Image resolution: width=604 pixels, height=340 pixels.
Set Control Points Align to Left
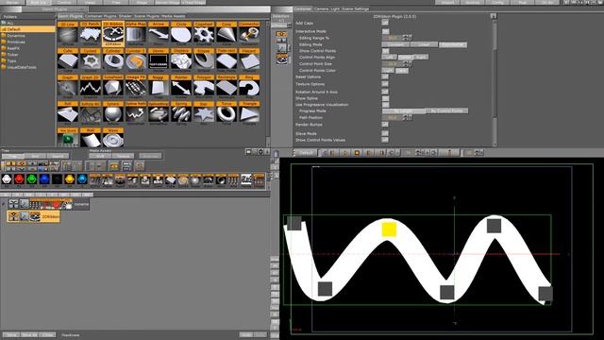[x=389, y=57]
